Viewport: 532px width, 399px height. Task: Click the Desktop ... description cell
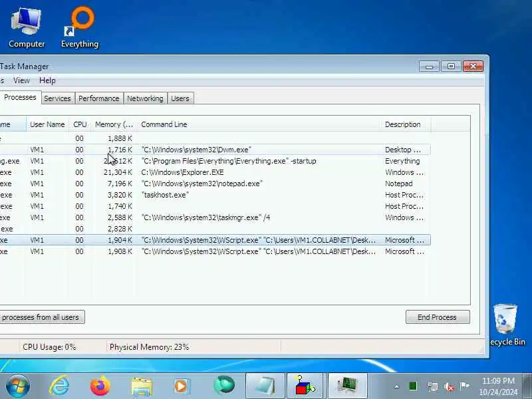[x=403, y=150]
